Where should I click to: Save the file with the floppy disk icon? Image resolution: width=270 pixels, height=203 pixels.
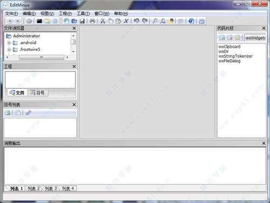coord(82,21)
